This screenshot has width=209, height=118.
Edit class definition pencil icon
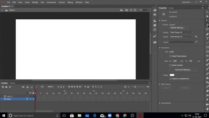tap(196, 42)
